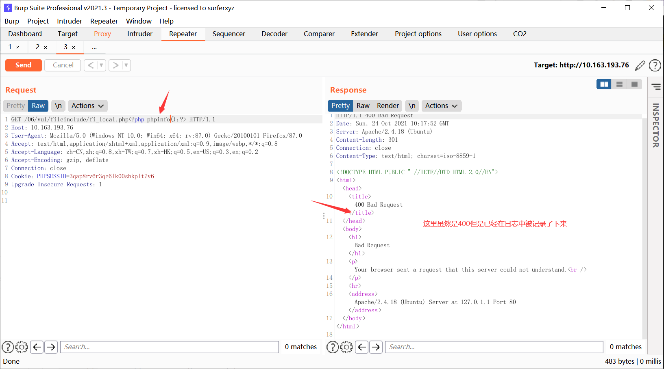Click the edit target pencil icon
This screenshot has width=664, height=369.
coord(640,65)
